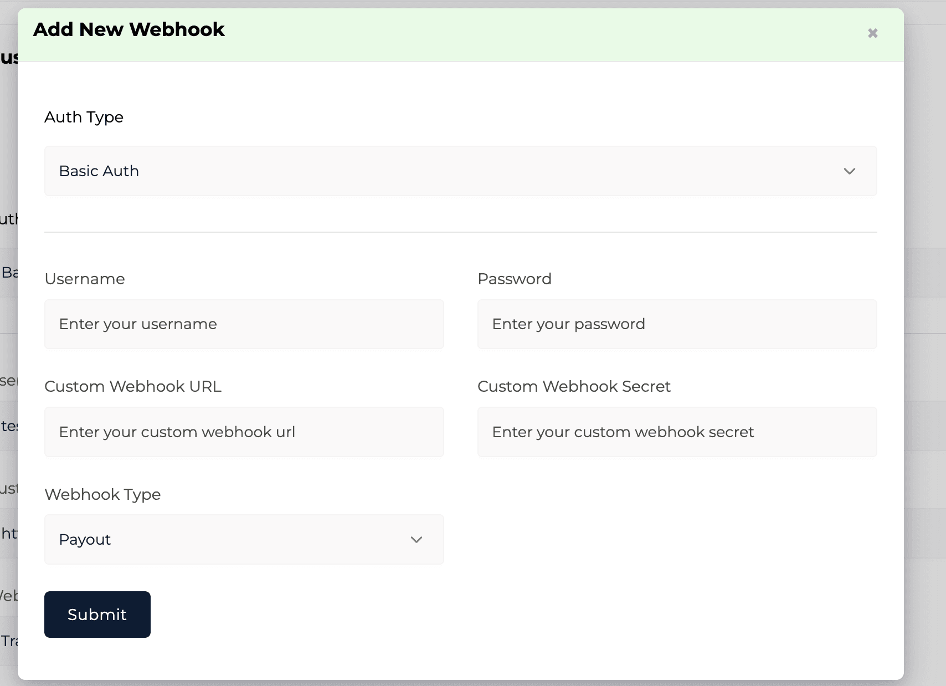Click the Webhook Type label
This screenshot has height=686, width=946.
click(102, 495)
